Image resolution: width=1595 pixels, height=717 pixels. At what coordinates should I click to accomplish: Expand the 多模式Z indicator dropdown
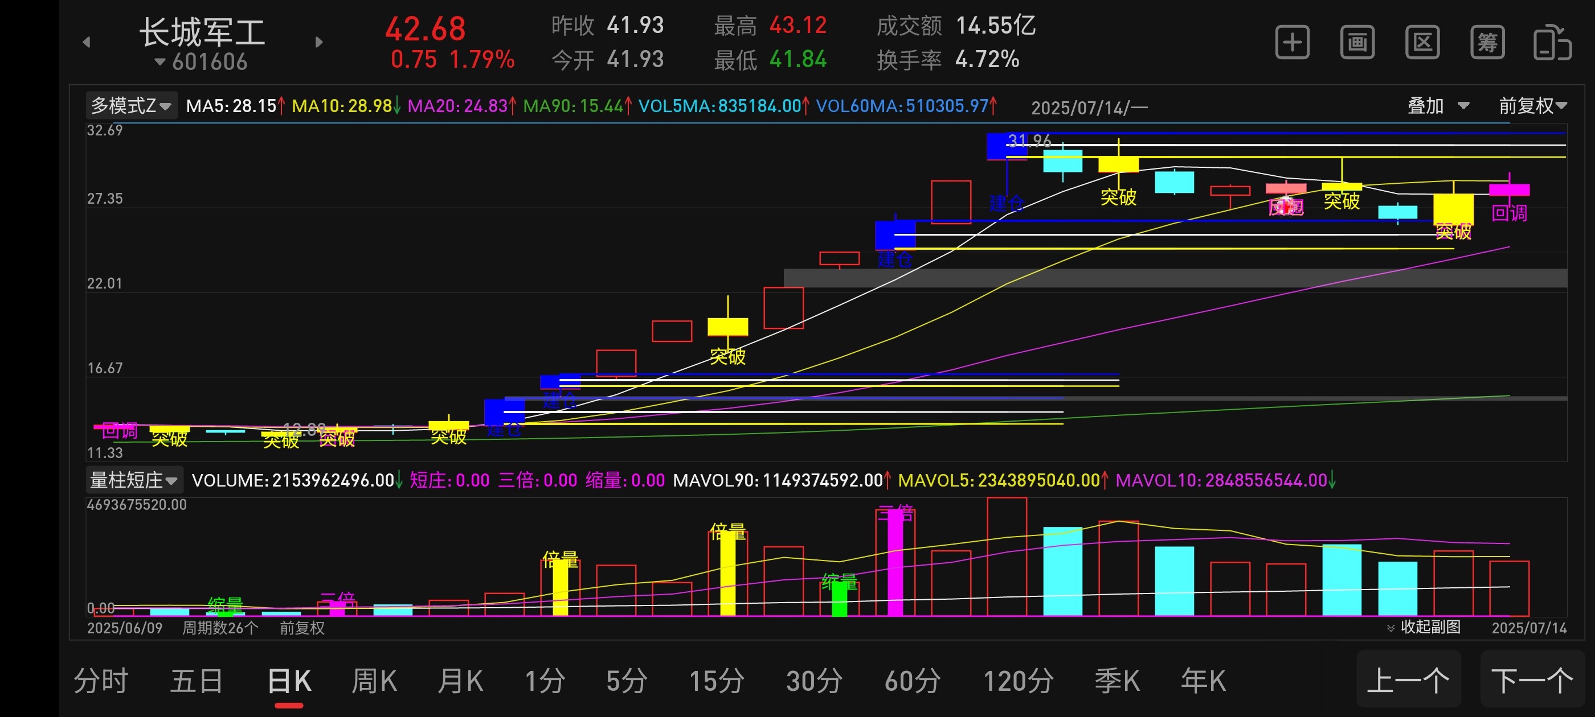(131, 106)
